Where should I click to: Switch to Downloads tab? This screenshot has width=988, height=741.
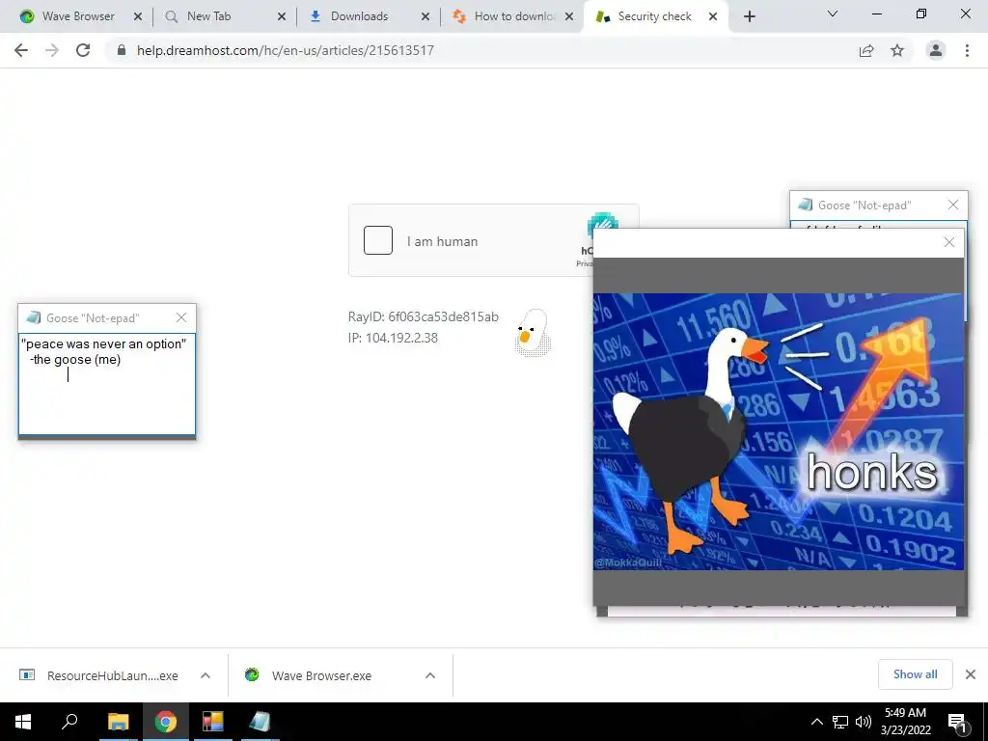359,16
